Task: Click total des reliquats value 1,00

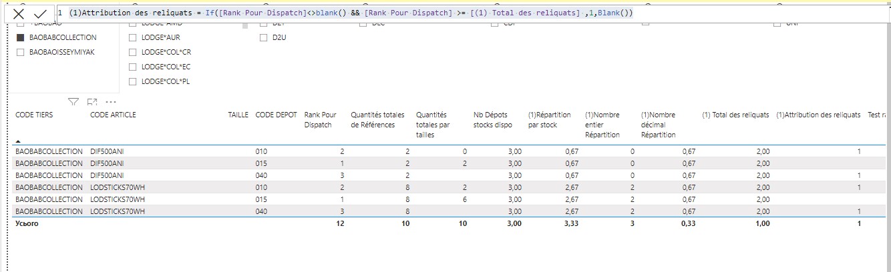Action: 761,223
